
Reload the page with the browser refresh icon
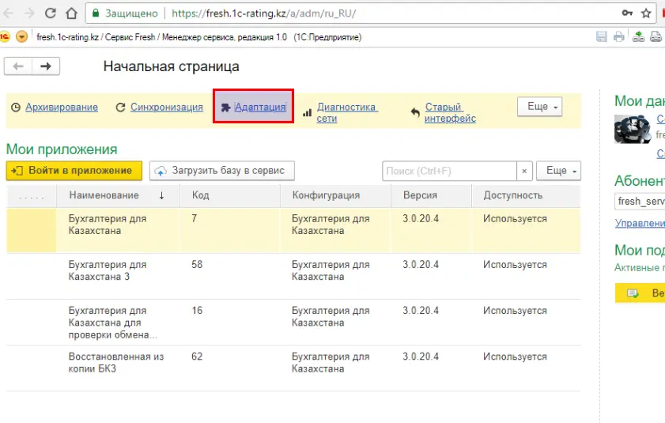pos(51,13)
